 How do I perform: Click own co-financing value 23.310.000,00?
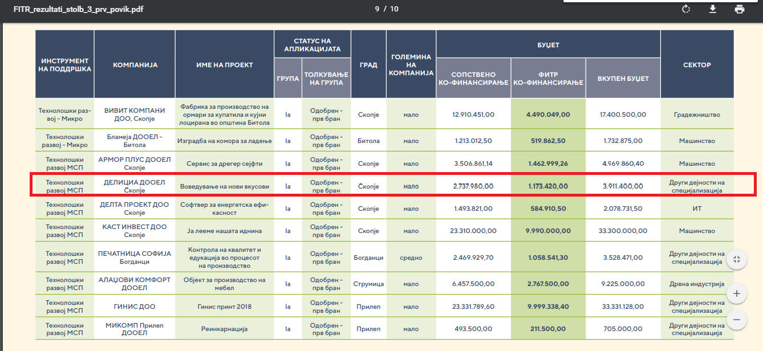pyautogui.click(x=473, y=231)
